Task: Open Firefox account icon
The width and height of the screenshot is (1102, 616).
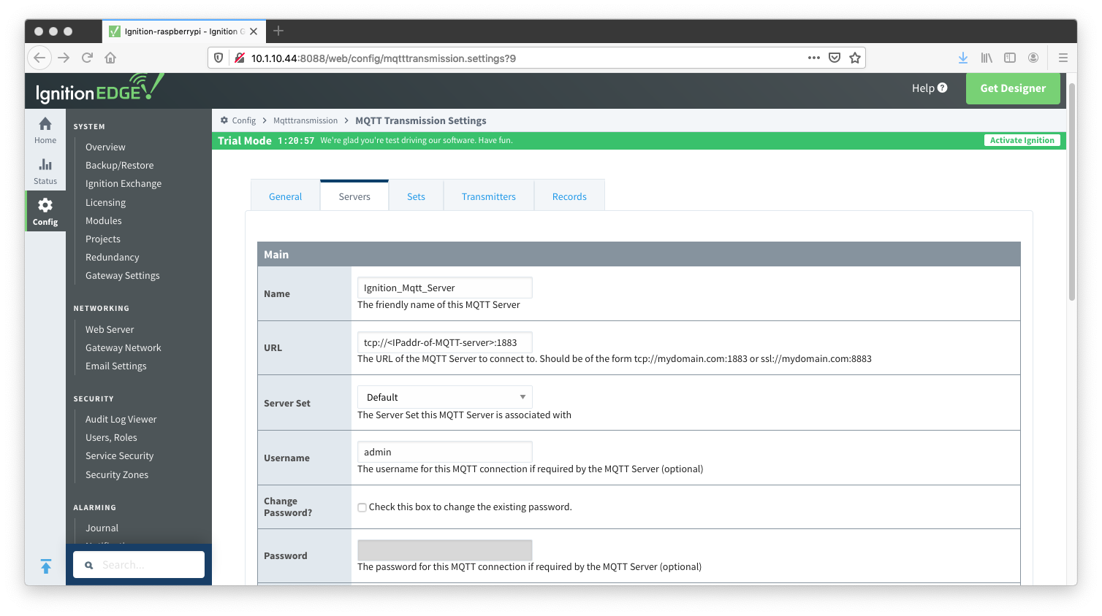Action: coord(1033,58)
